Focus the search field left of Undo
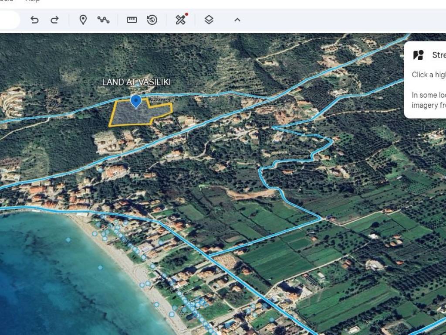446x335 pixels. 9,20
